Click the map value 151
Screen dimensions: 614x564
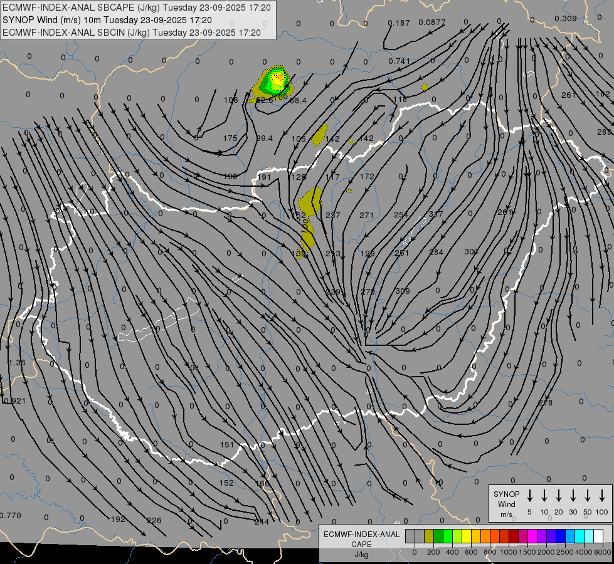coord(227,445)
